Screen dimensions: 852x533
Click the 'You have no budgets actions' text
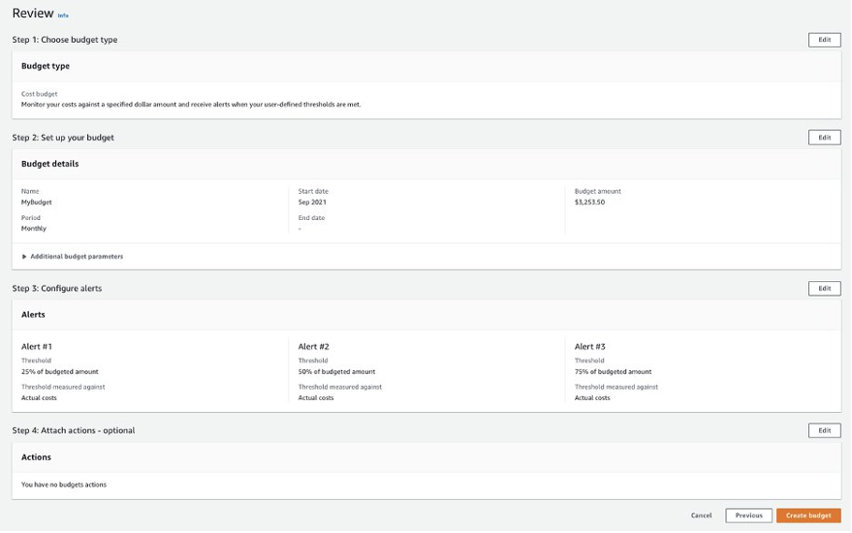click(x=64, y=485)
